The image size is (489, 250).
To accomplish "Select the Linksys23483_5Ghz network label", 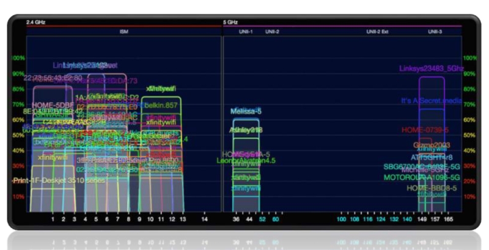I will pyautogui.click(x=432, y=69).
